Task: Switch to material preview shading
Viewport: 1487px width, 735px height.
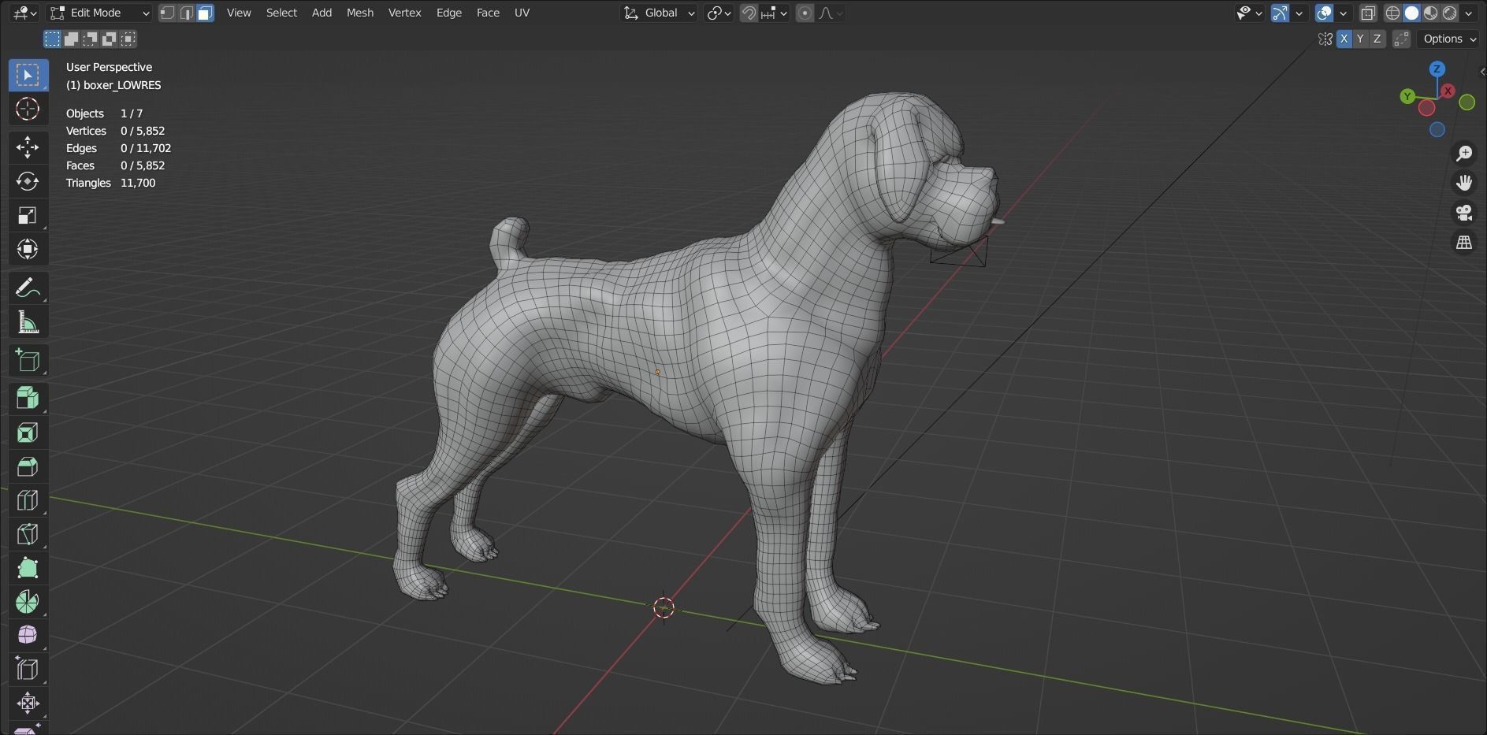Action: click(x=1431, y=13)
